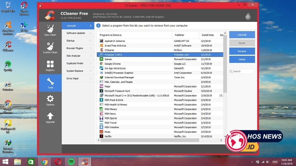Expand the Drive Wiper chevron
296x166 pixels.
click(90, 79)
